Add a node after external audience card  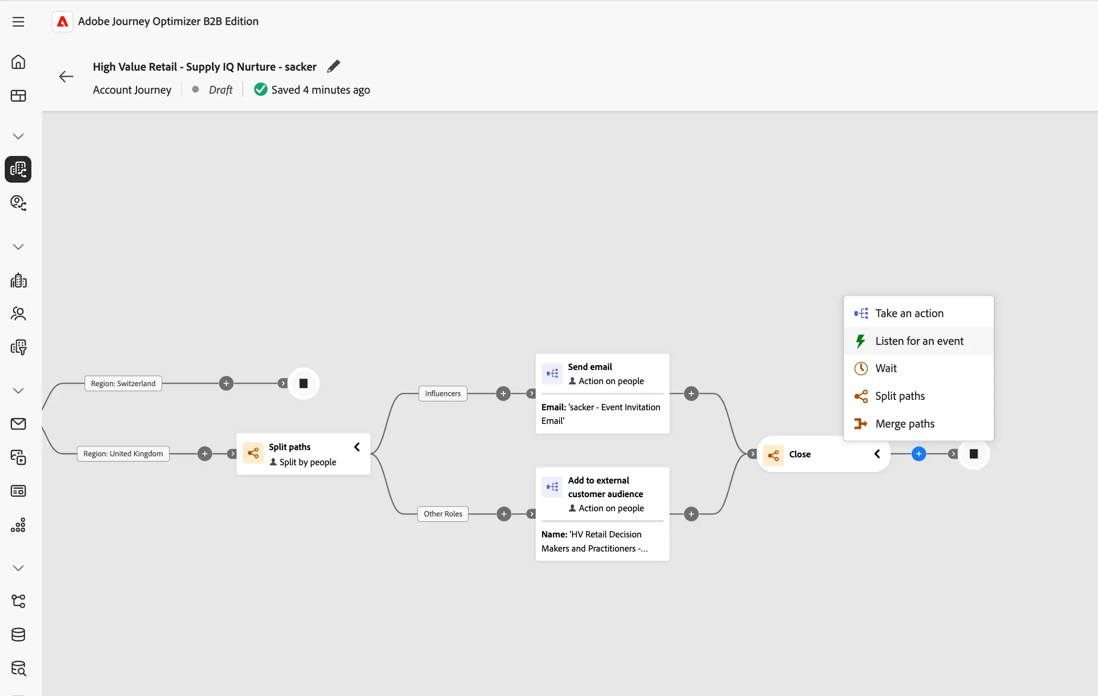[691, 514]
